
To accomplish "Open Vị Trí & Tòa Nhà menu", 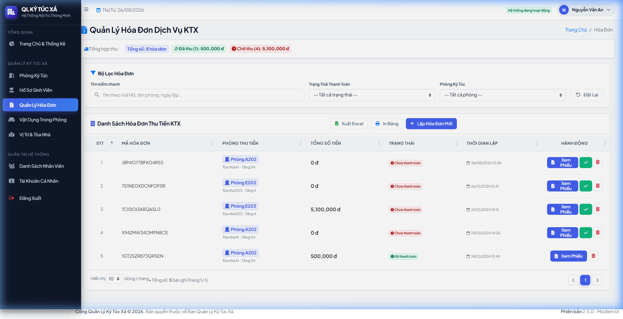I will [41, 135].
